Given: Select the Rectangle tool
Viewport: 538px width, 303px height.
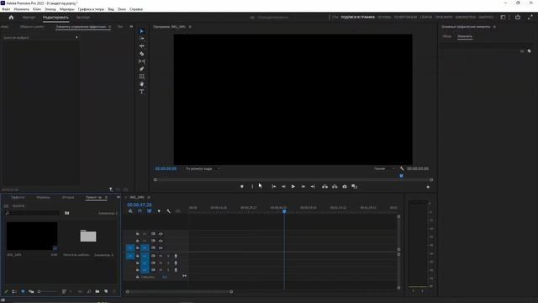Looking at the screenshot, I should coord(142,77).
